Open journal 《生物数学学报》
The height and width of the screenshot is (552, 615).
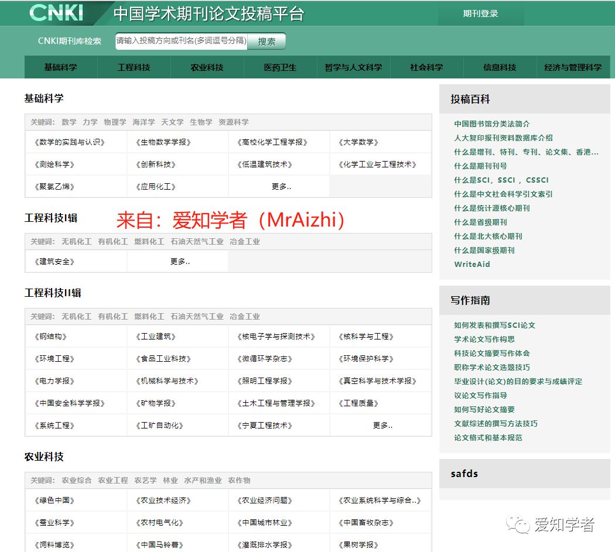point(163,142)
